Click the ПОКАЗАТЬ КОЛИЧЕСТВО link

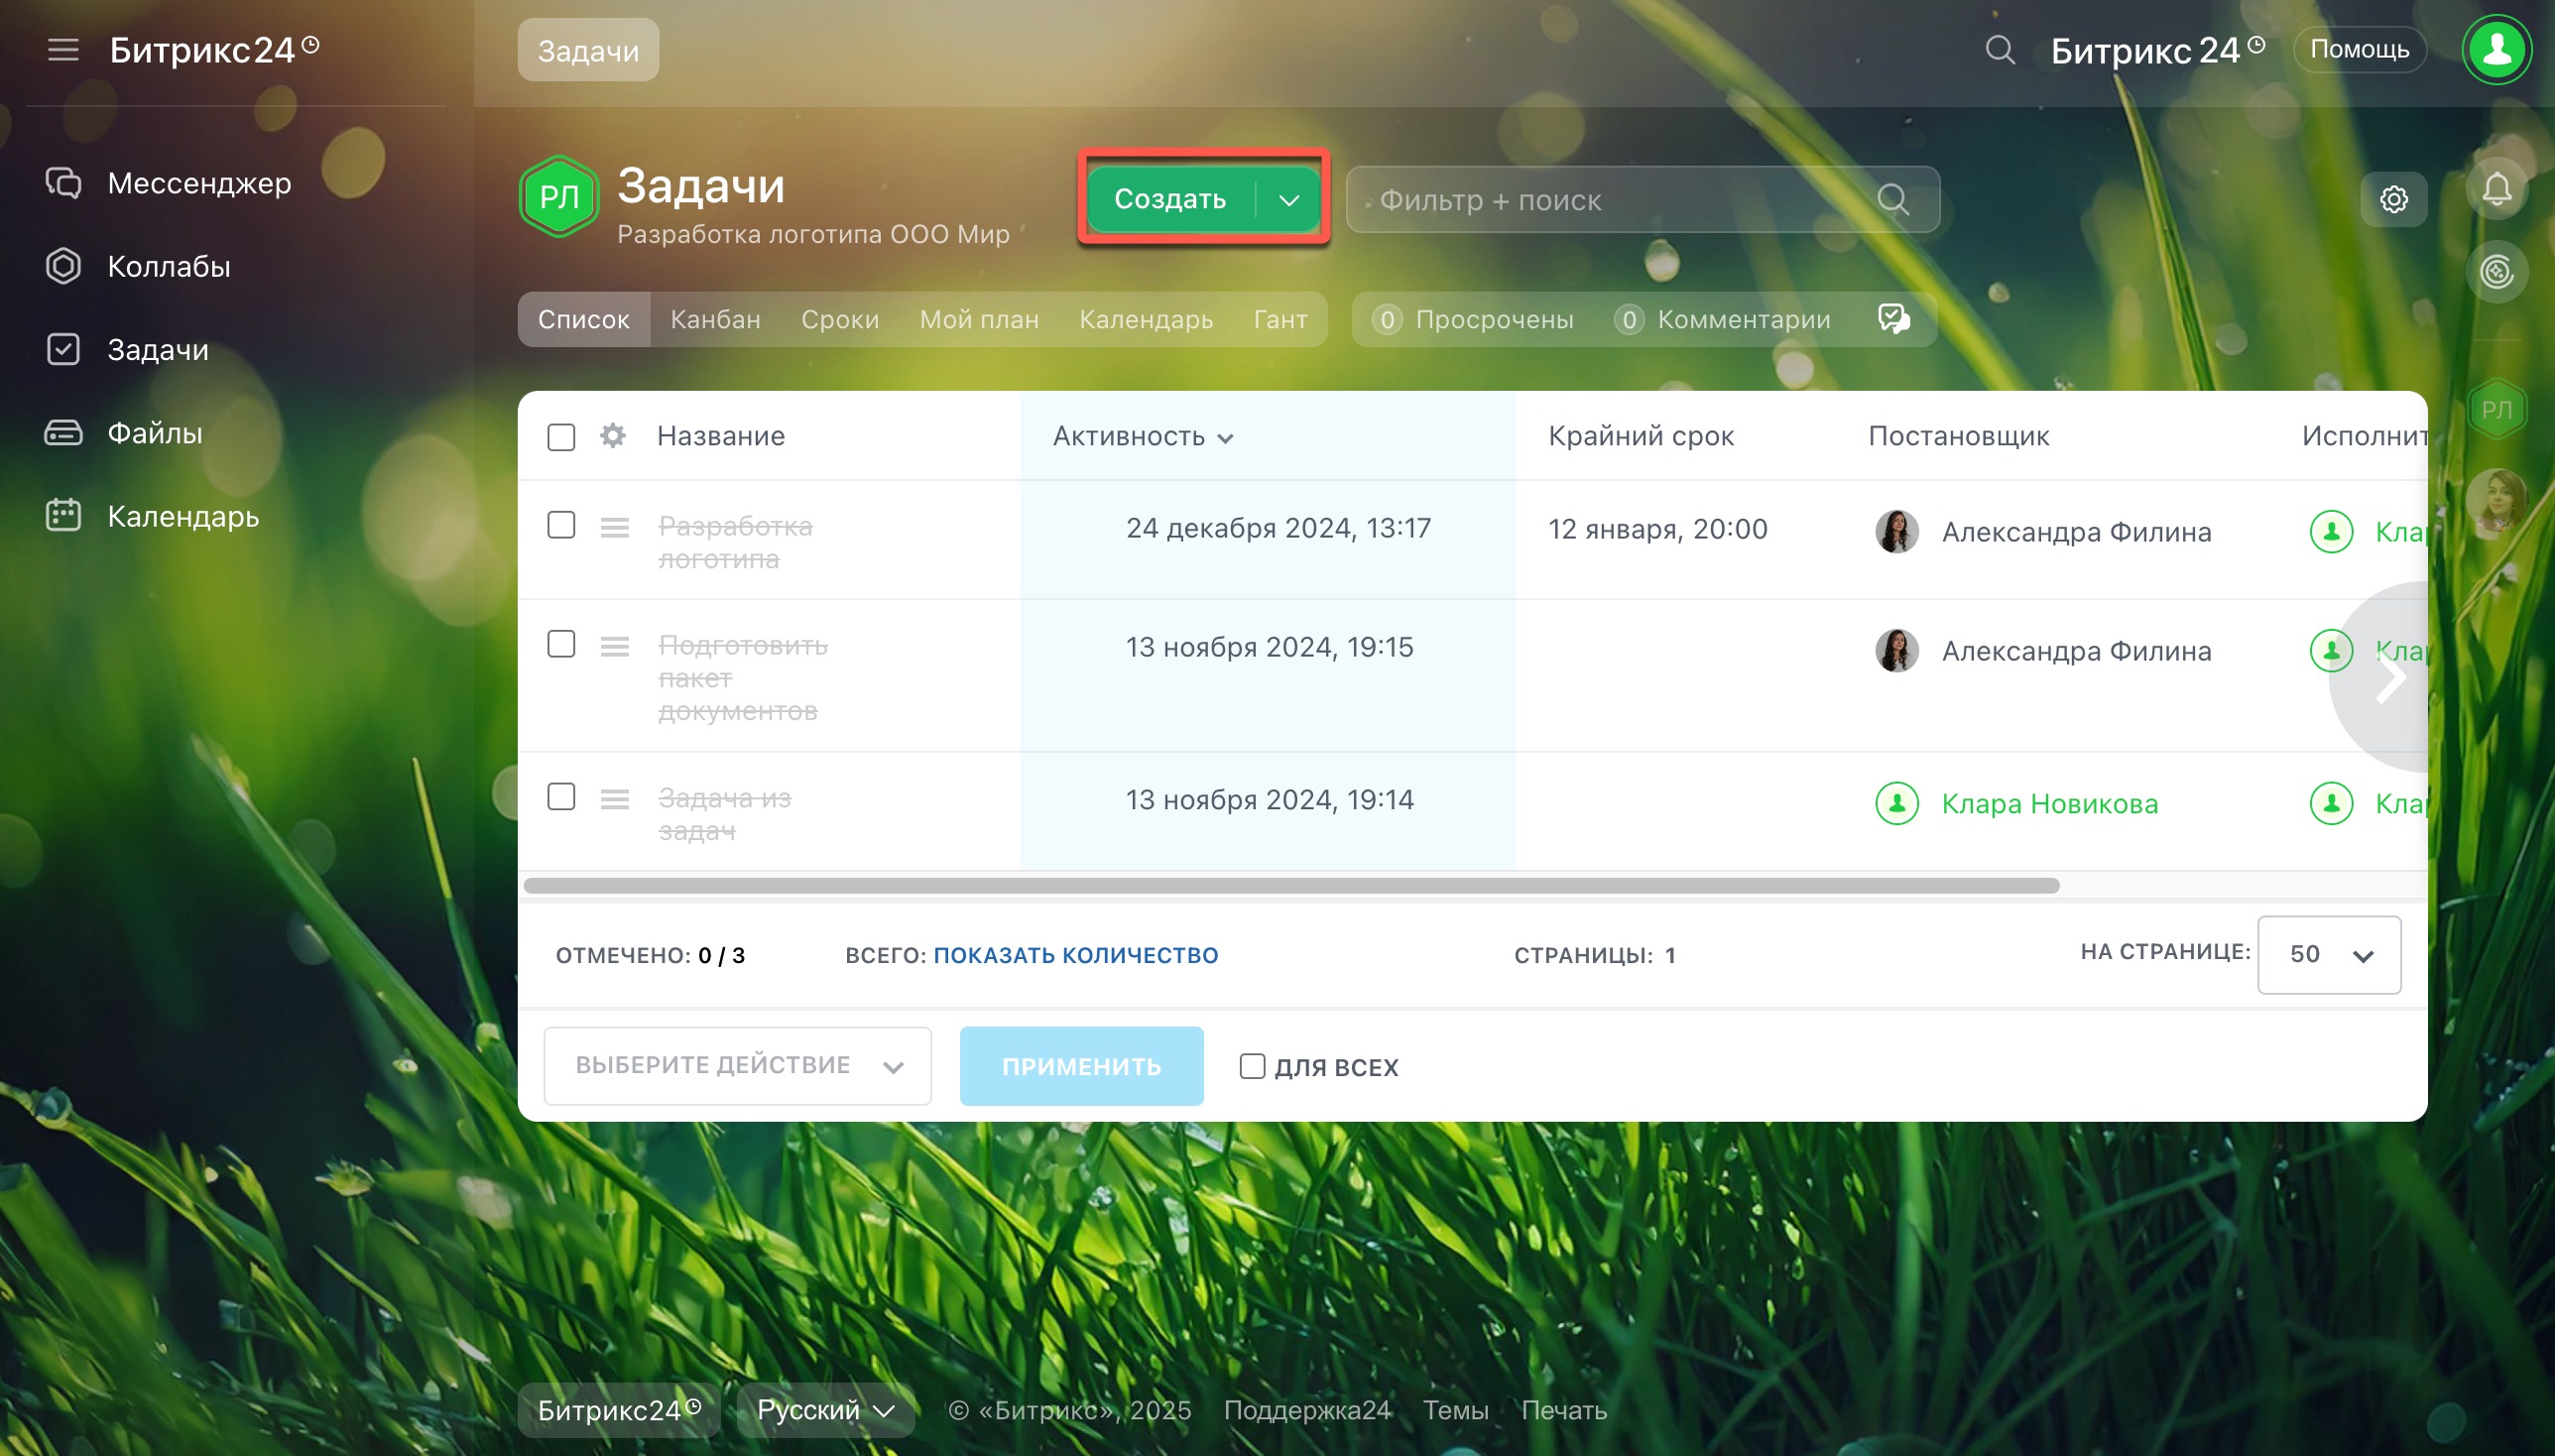tap(1075, 955)
